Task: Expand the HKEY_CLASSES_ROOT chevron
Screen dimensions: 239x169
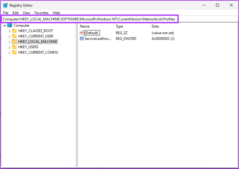Action: 9,31
